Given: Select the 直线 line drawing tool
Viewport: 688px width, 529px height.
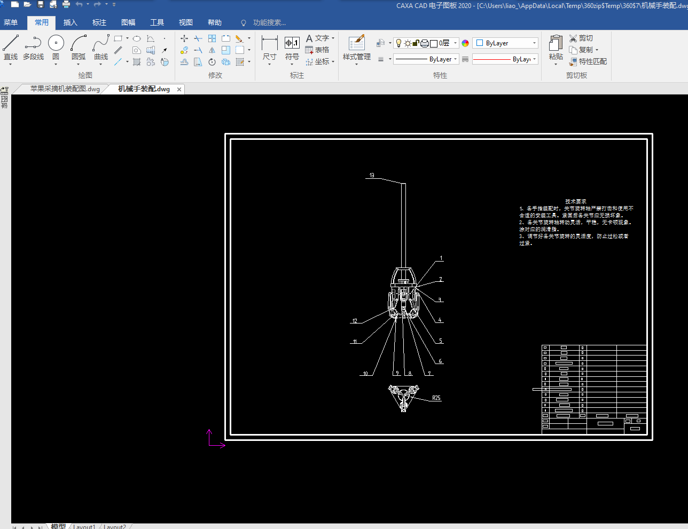Looking at the screenshot, I should point(11,48).
